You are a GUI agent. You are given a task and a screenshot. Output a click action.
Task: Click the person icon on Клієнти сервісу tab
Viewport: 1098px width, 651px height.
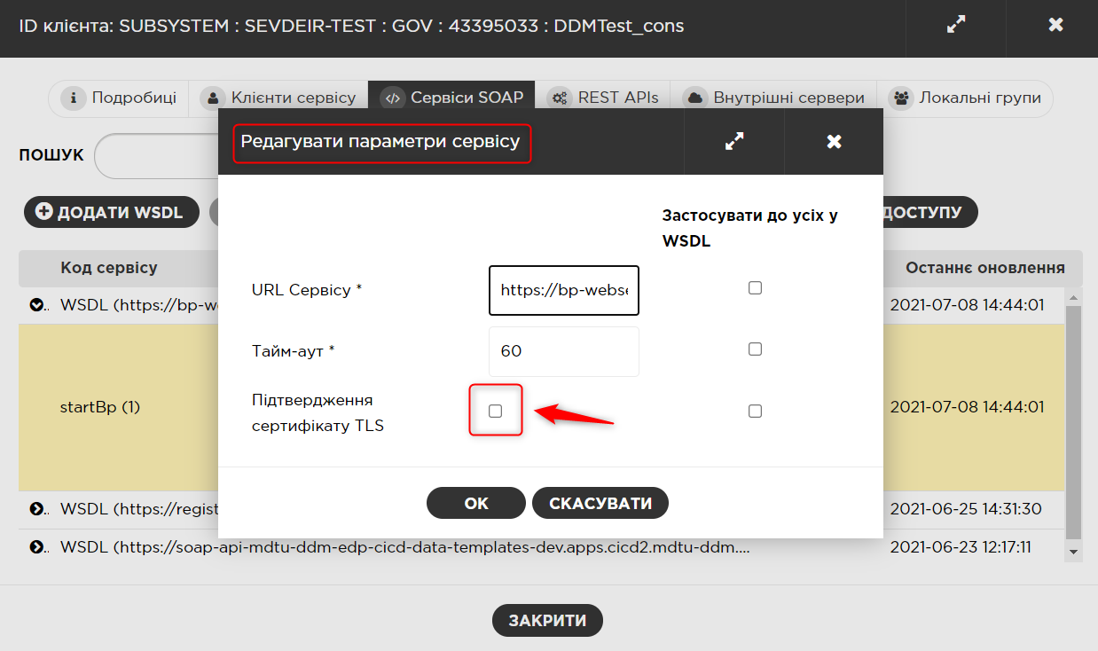pos(213,98)
